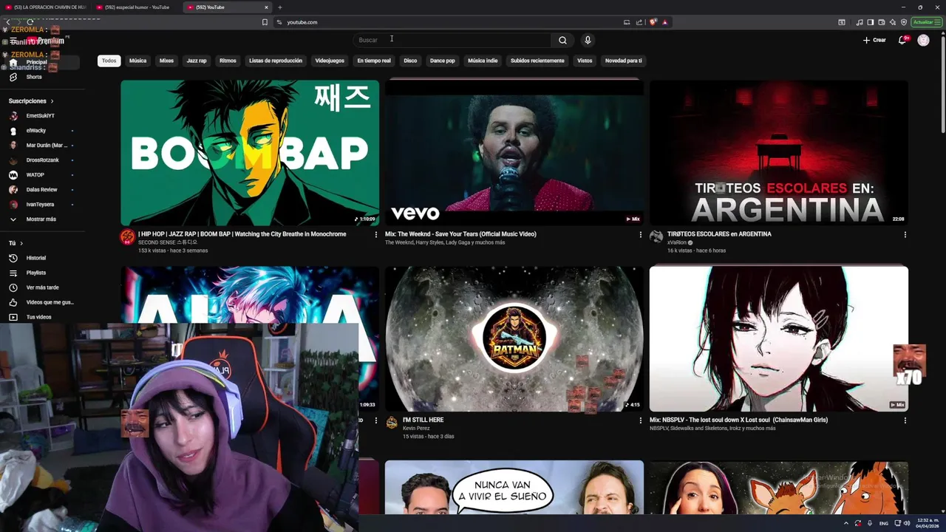Open more options for the HIP HOP video

[375, 235]
